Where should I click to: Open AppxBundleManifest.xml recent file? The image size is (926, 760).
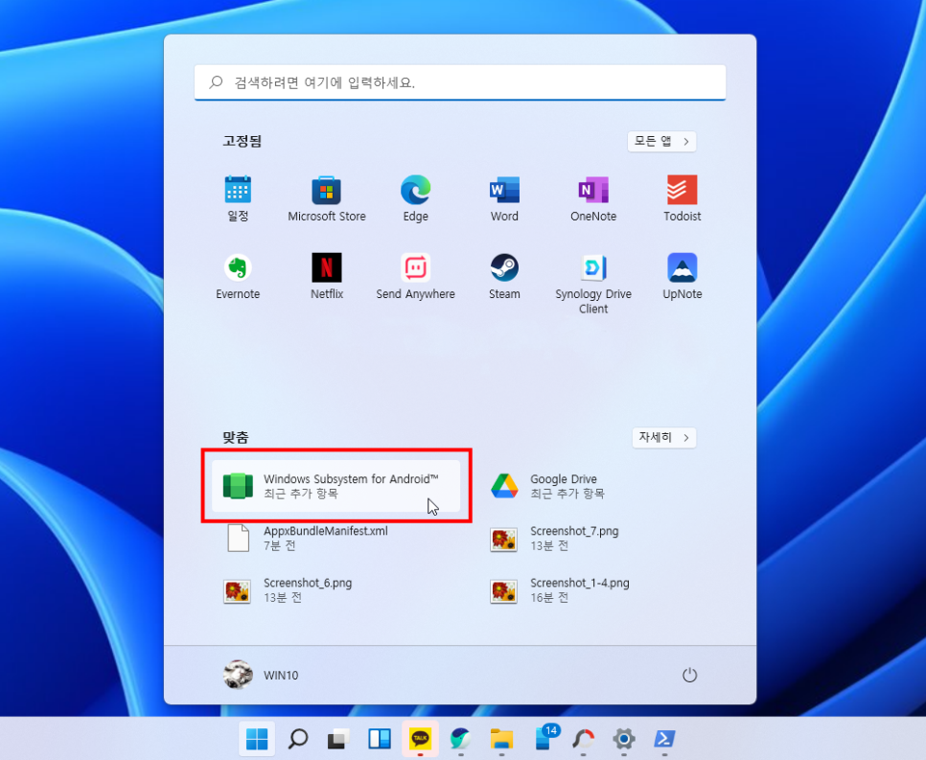[336, 538]
